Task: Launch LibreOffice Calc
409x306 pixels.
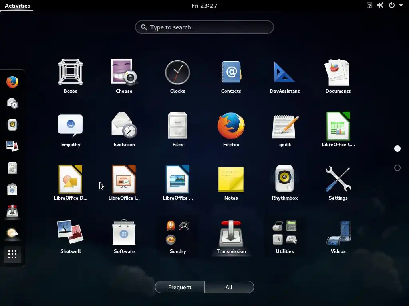Action: click(x=338, y=129)
